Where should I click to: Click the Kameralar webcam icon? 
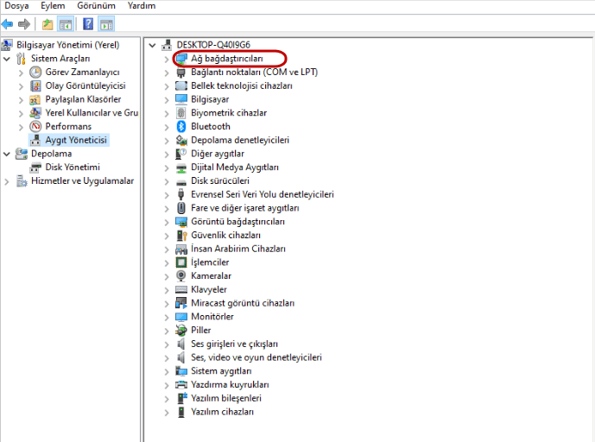[x=181, y=275]
